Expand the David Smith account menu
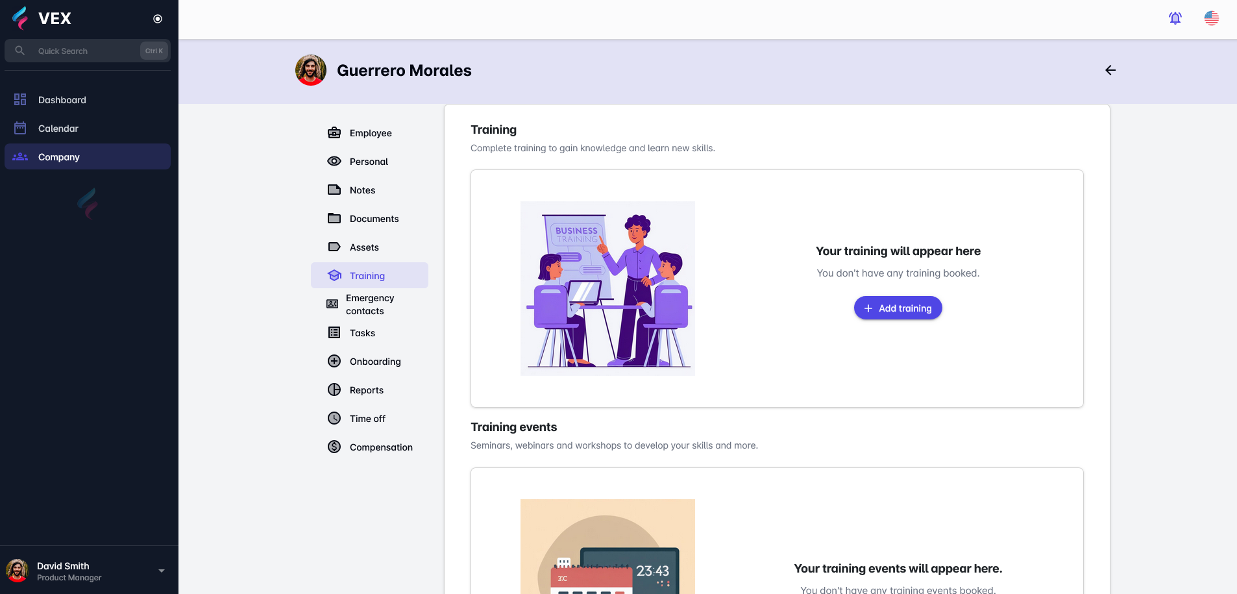 pyautogui.click(x=160, y=570)
